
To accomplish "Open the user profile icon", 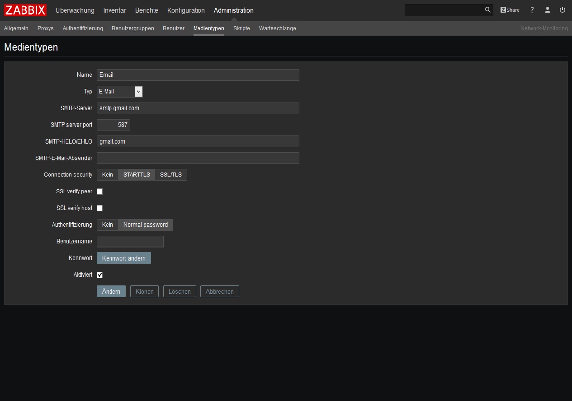I will pos(547,10).
